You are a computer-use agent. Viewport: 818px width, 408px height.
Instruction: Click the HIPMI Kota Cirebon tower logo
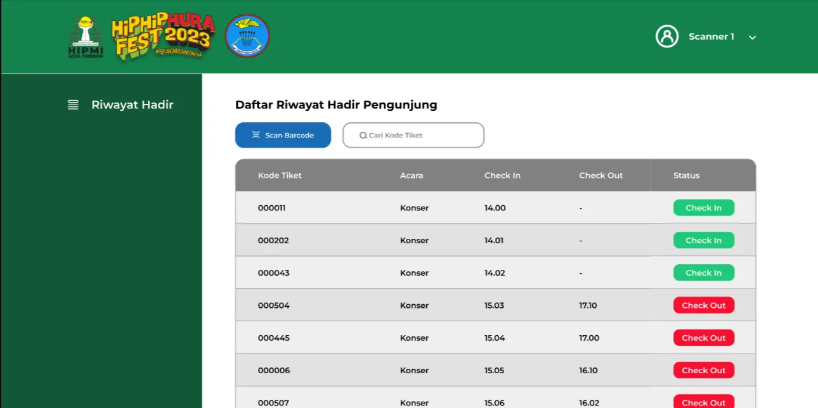pyautogui.click(x=85, y=36)
